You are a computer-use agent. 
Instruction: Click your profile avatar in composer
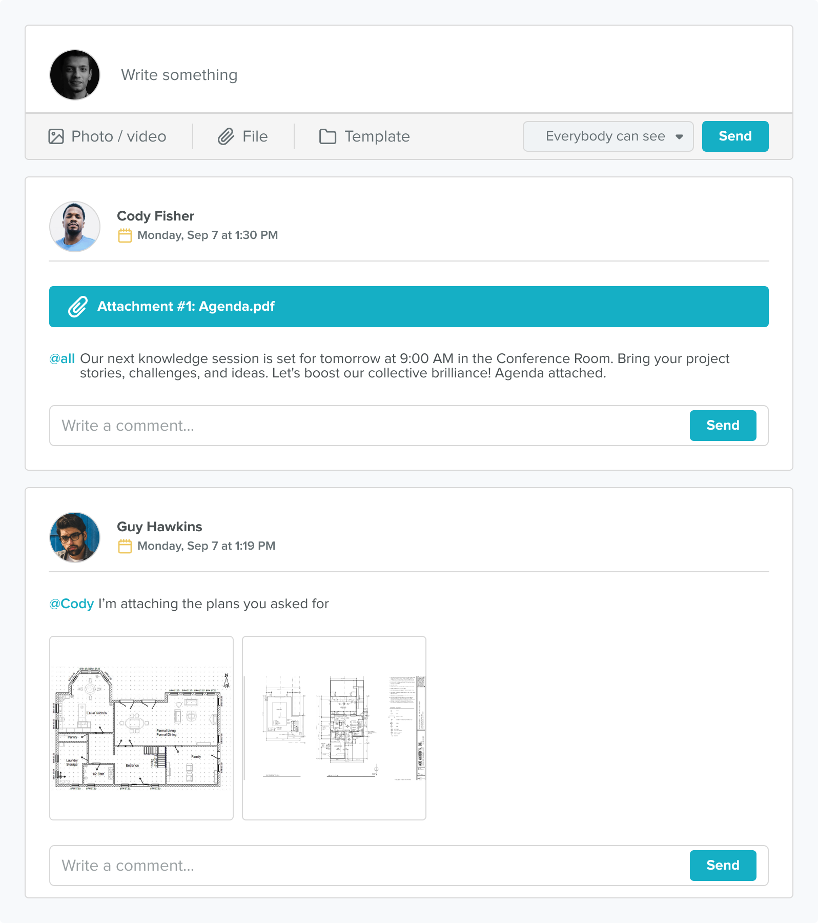point(75,75)
